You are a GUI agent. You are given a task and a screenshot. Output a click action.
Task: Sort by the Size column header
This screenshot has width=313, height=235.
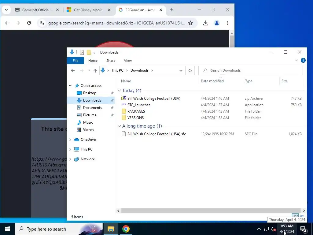click(285, 81)
